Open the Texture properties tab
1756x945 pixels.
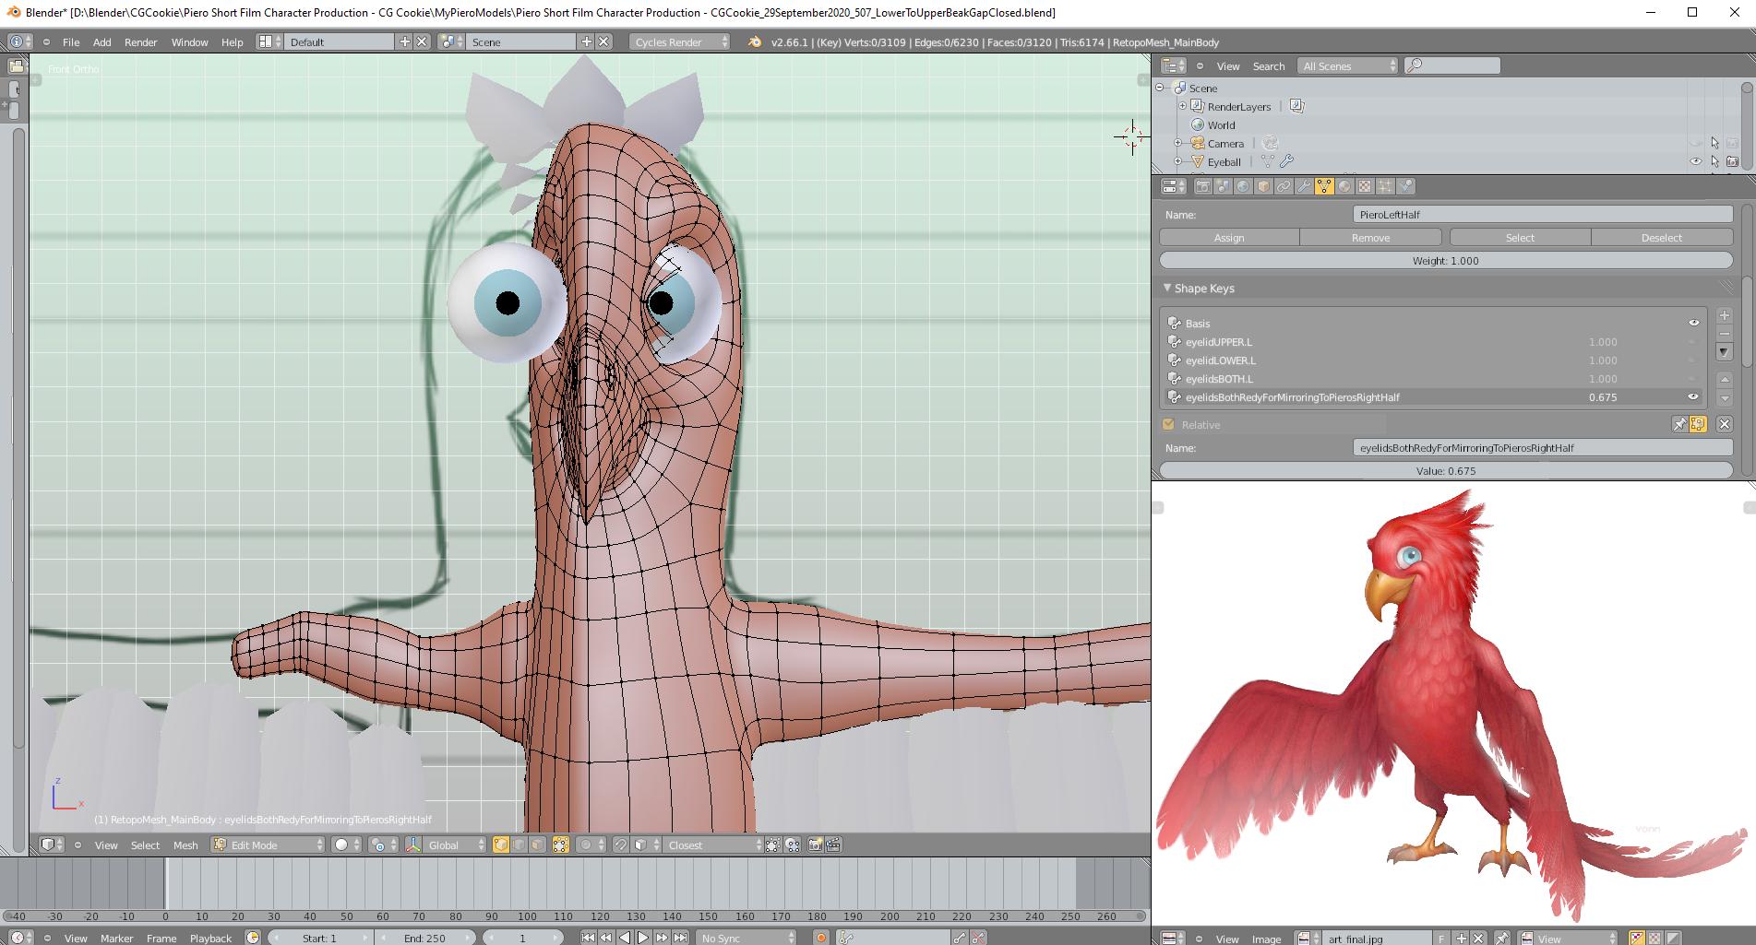coord(1365,186)
